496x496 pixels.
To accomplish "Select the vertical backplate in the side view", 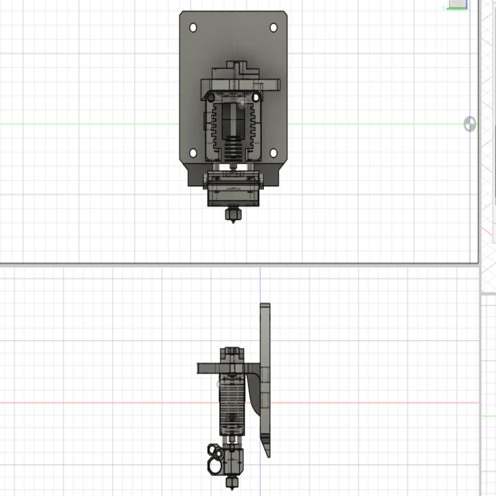I will pos(265,380).
